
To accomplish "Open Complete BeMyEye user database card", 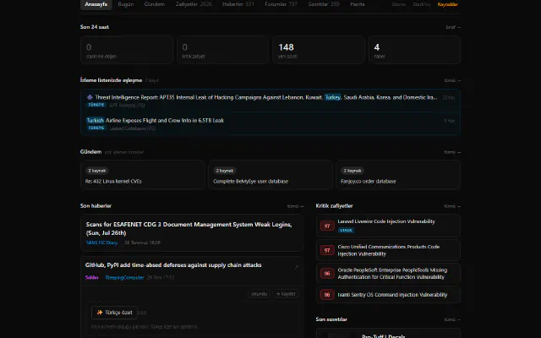I will point(270,175).
